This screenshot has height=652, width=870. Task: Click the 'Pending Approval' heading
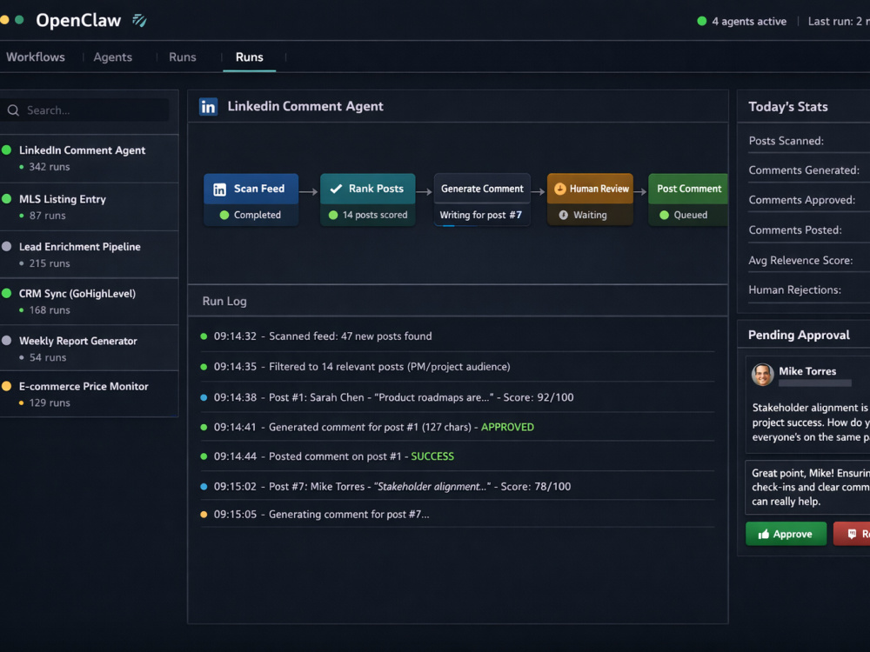click(x=799, y=335)
